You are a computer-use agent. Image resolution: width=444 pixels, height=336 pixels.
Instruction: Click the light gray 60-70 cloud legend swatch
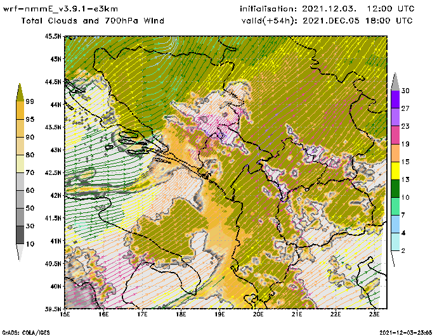point(20,182)
